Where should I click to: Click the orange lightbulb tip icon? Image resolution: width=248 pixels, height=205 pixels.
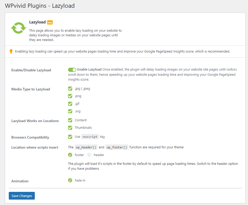tap(11, 52)
